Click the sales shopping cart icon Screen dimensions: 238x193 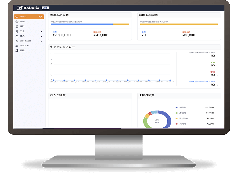17,31
